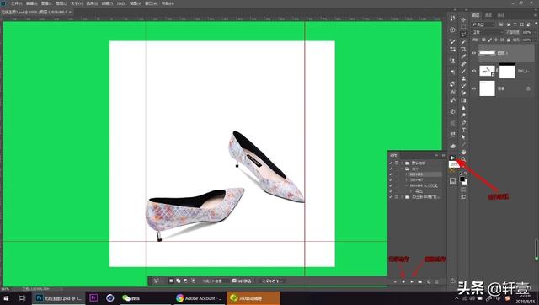Select the Move tool in the toolbox

click(463, 19)
